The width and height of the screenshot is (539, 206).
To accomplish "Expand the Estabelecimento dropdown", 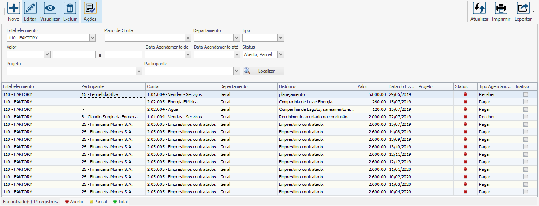I will point(92,38).
